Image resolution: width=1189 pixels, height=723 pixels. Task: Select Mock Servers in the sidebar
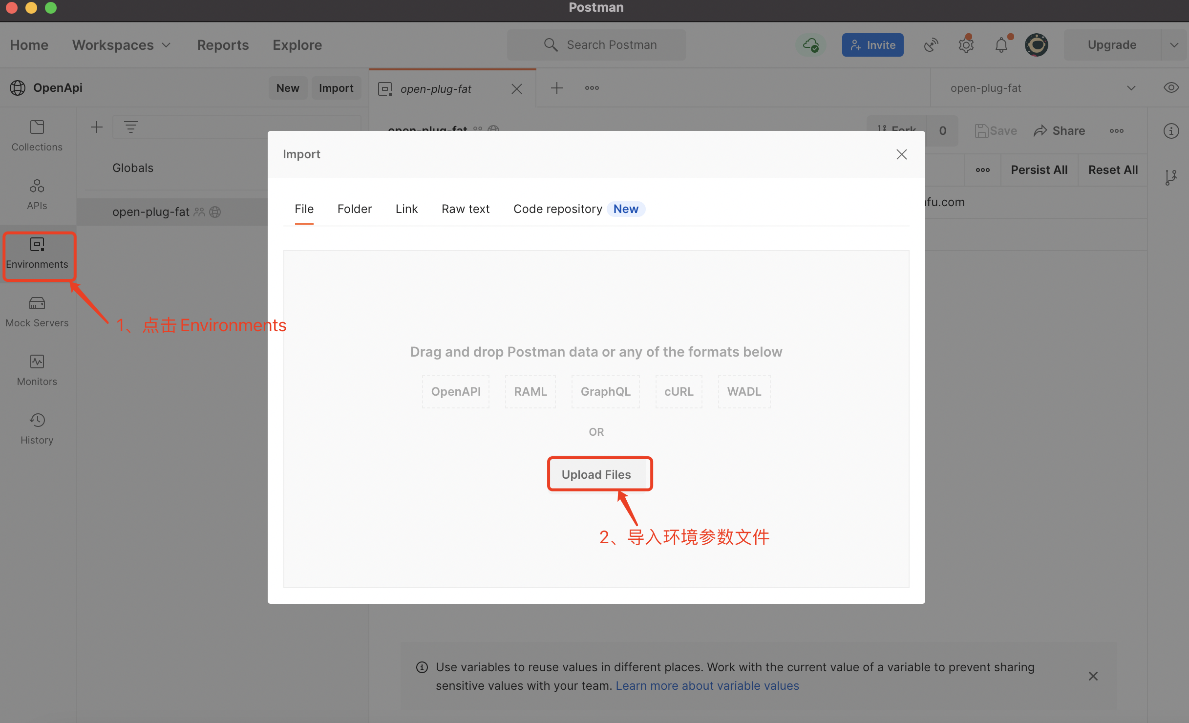coord(37,312)
